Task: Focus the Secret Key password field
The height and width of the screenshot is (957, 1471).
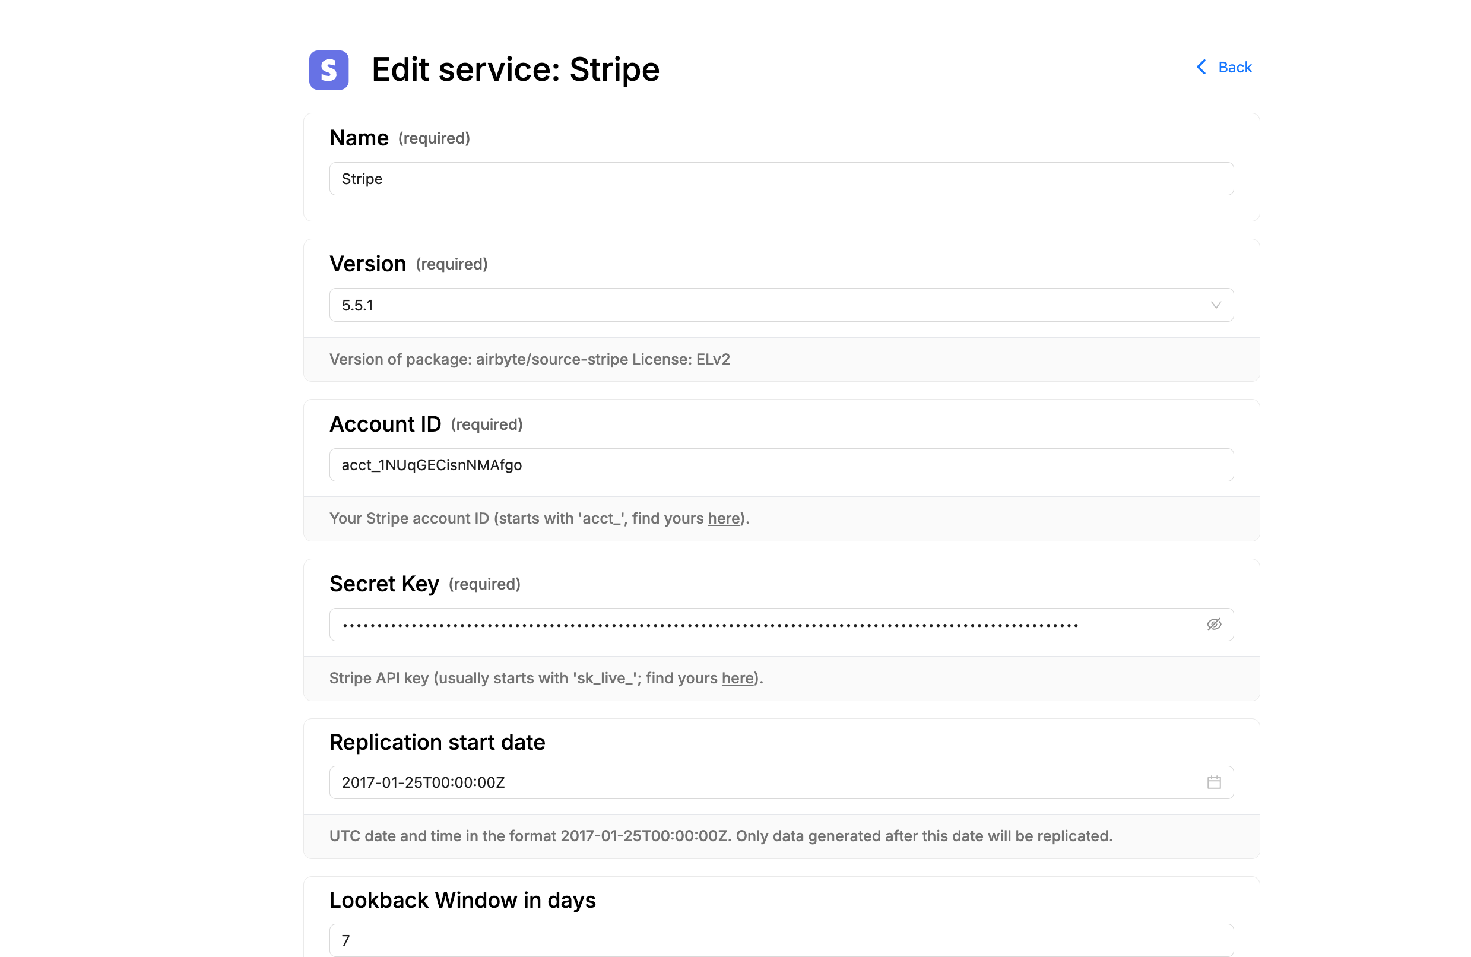Action: coord(781,625)
